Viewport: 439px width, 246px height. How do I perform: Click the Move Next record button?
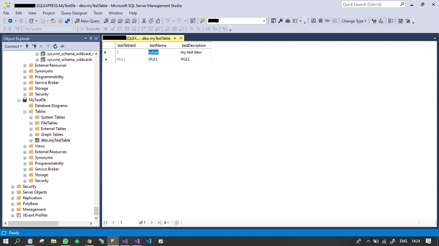tap(152, 222)
